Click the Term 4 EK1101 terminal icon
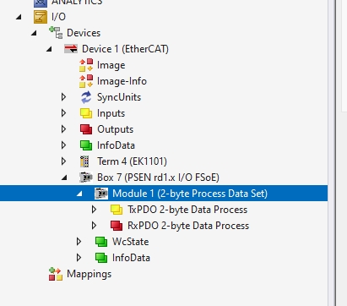Screen dimensions: 347x306 [84, 161]
